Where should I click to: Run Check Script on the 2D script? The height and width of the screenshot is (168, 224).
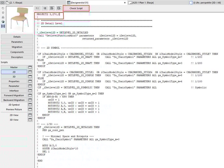(x=76, y=8)
